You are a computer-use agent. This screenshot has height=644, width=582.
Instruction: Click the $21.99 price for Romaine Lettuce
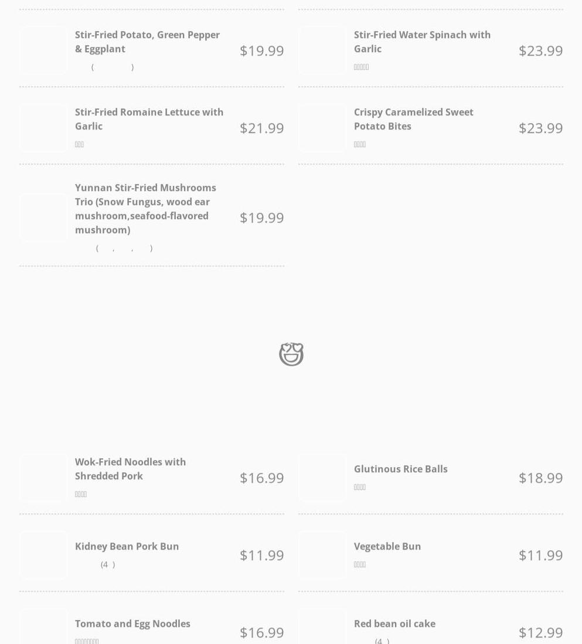click(261, 128)
